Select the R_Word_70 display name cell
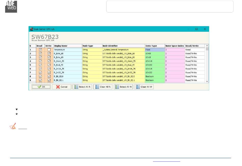Screen dimensions: 242x166 68,61
